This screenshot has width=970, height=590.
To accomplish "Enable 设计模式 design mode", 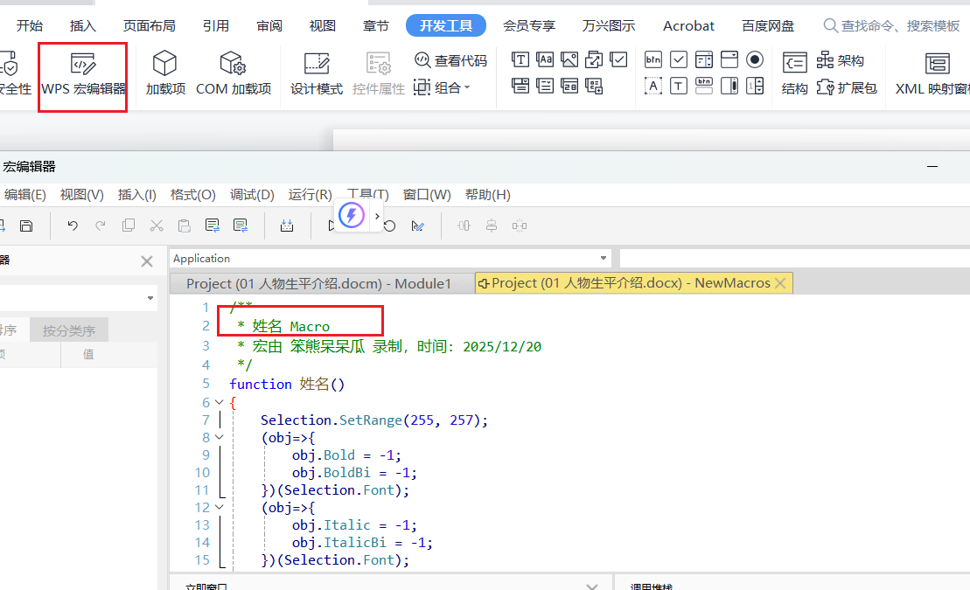I will click(317, 73).
